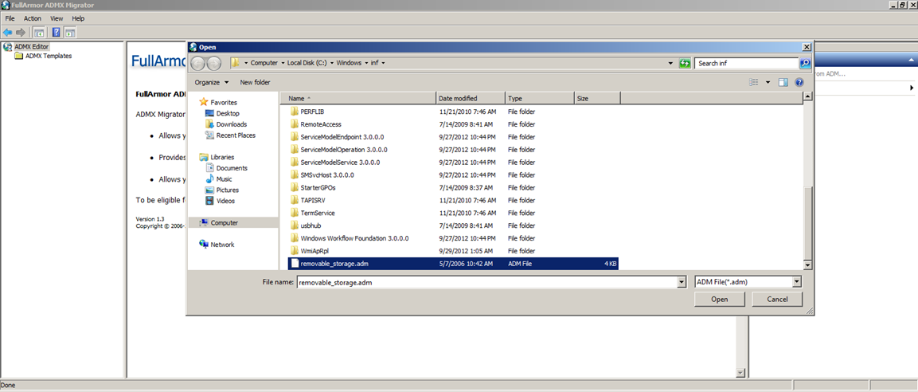The image size is (918, 392).
Task: Open the Help menu
Action: (x=79, y=18)
